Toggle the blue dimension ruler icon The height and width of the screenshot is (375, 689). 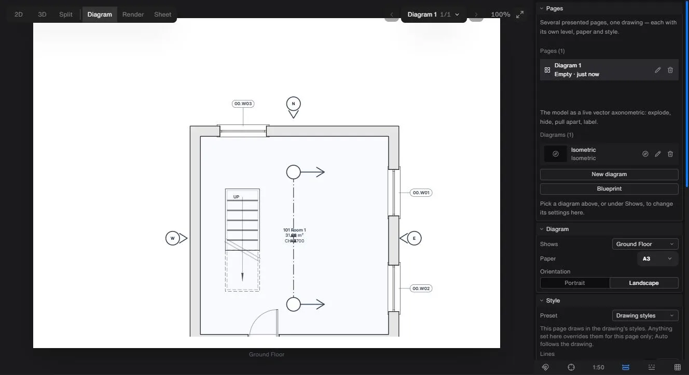click(625, 367)
